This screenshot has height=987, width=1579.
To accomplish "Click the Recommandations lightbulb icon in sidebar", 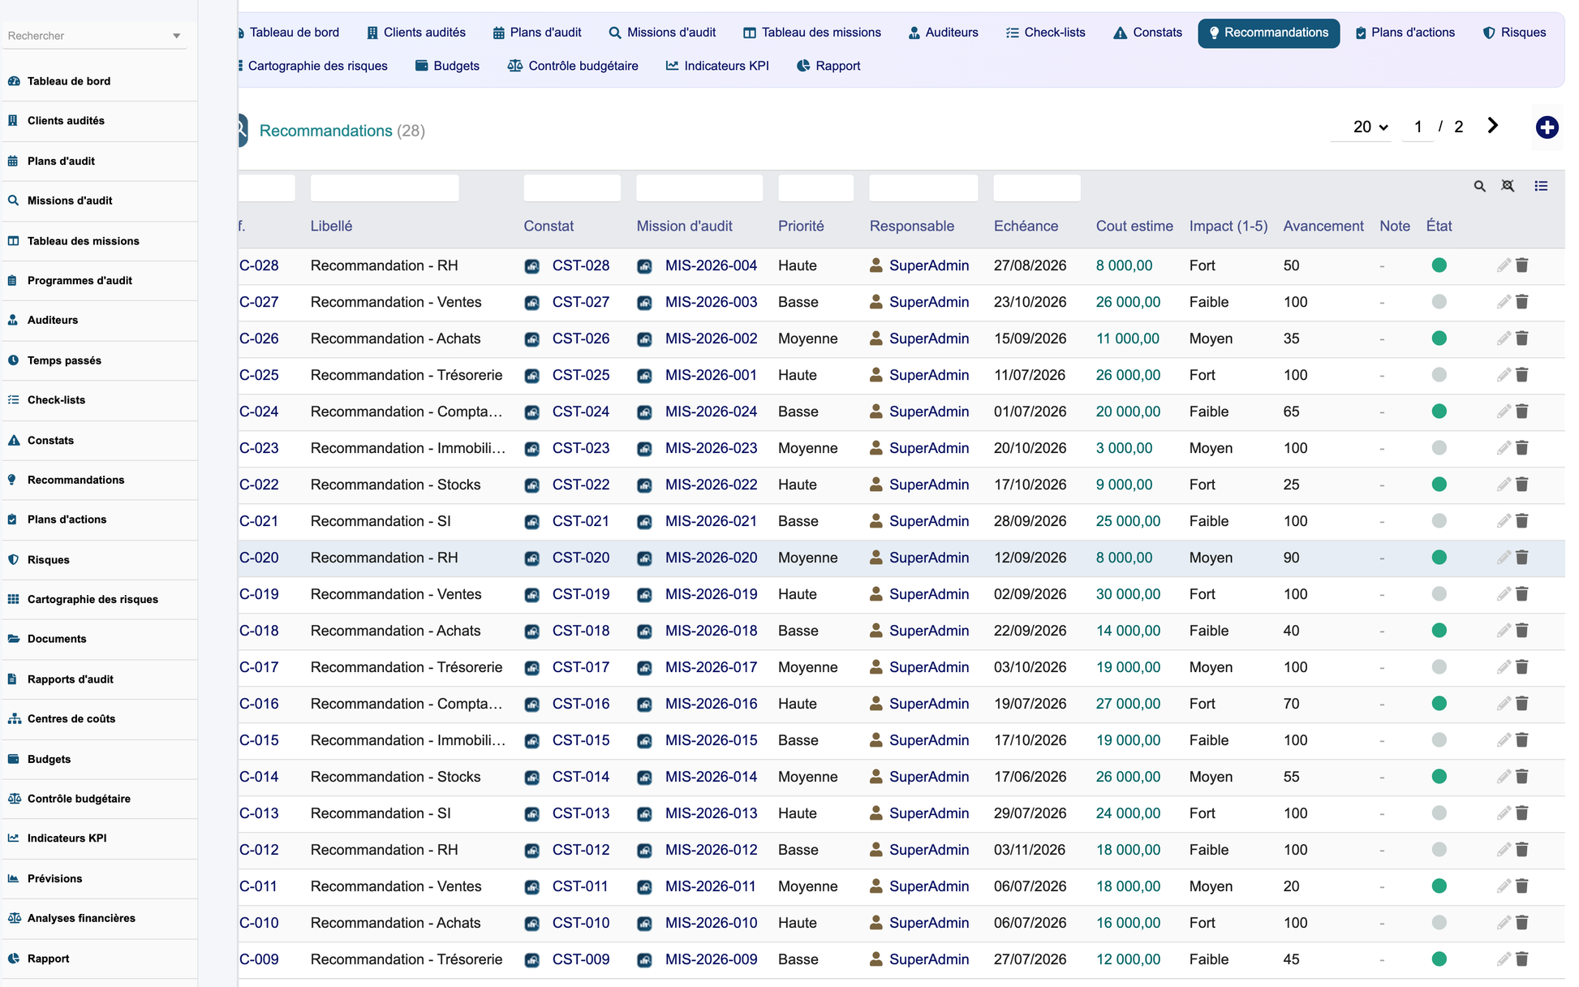I will (x=12, y=480).
